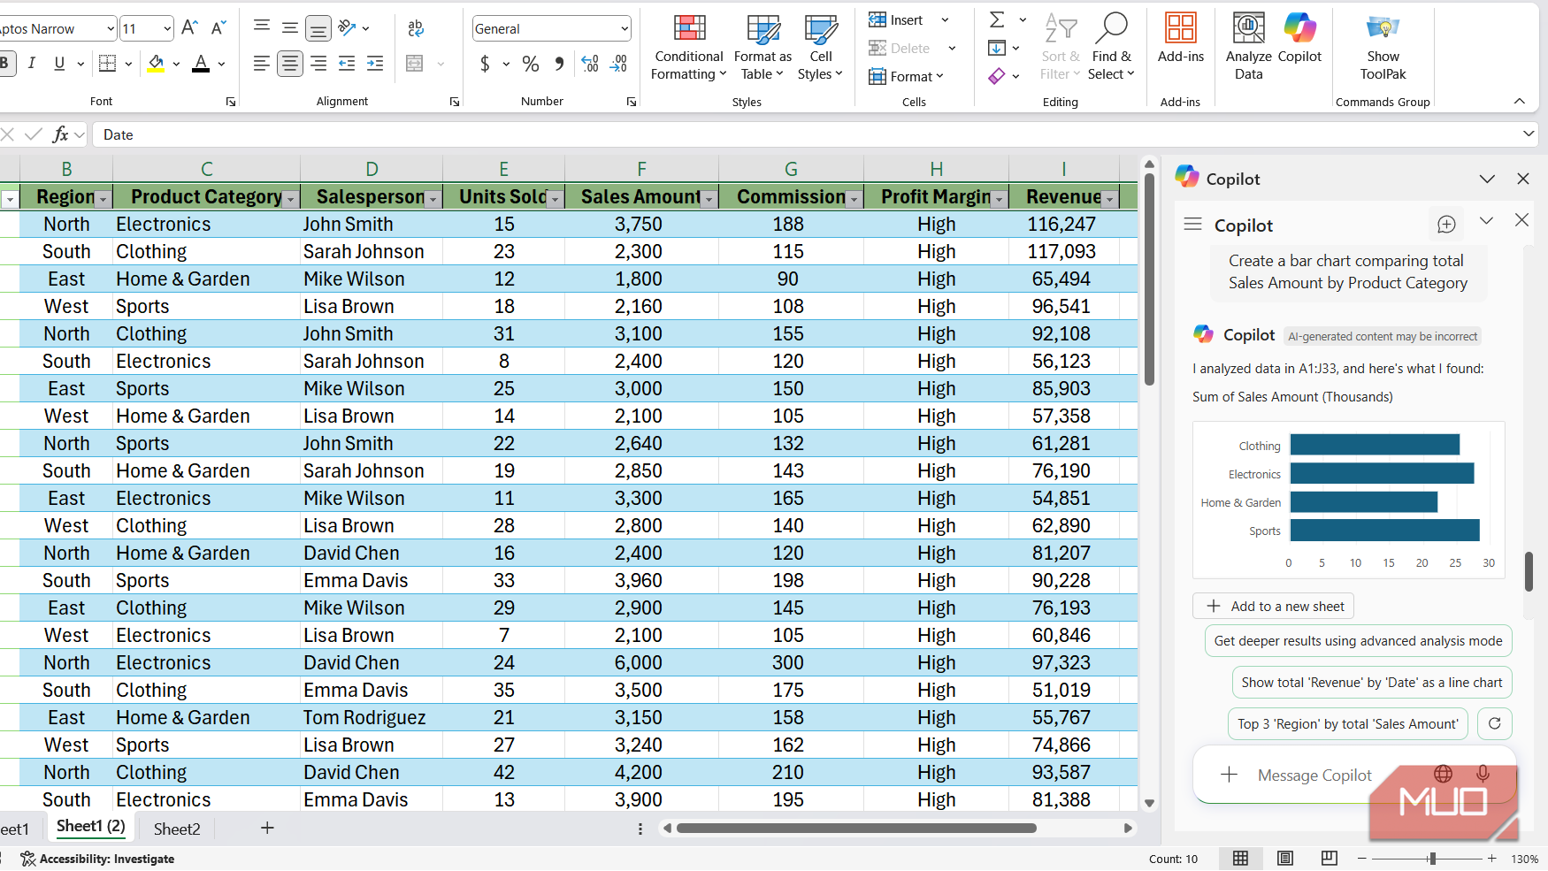The height and width of the screenshot is (871, 1548).
Task: Launch Analyze Data
Action: (1248, 47)
